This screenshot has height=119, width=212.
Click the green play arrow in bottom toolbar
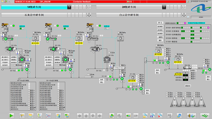click(11, 116)
